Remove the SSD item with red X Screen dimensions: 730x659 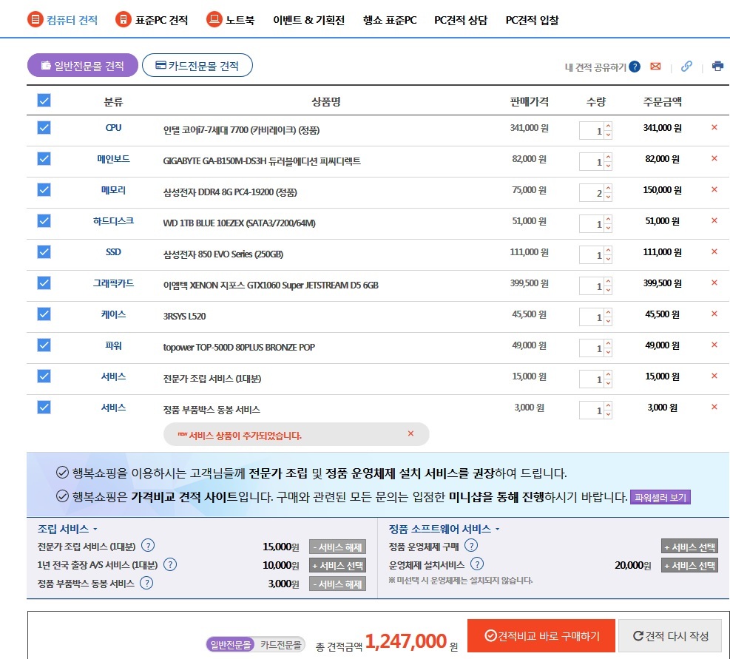714,251
